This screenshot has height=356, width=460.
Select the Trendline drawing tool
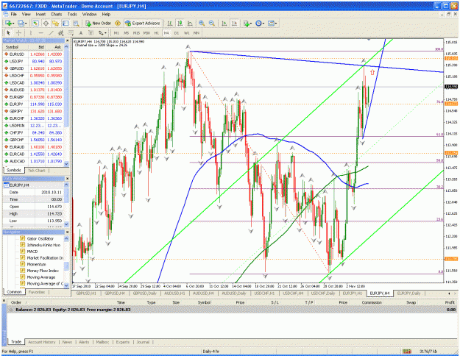(x=51, y=33)
